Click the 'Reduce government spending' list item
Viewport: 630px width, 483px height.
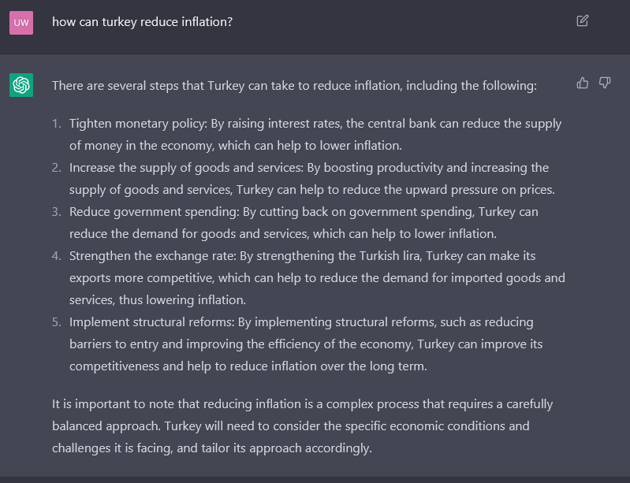click(304, 222)
